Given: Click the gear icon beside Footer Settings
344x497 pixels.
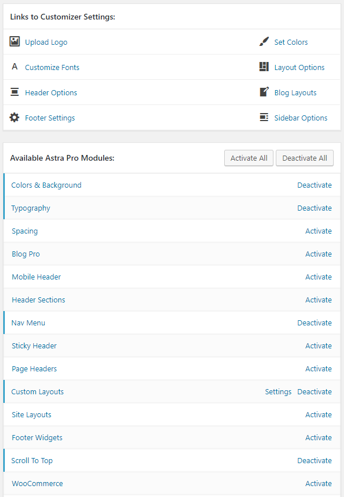Looking at the screenshot, I should 14,118.
